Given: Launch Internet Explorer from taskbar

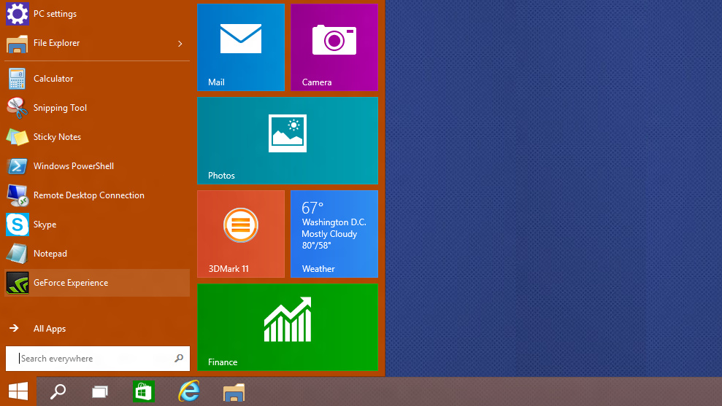Looking at the screenshot, I should point(189,391).
